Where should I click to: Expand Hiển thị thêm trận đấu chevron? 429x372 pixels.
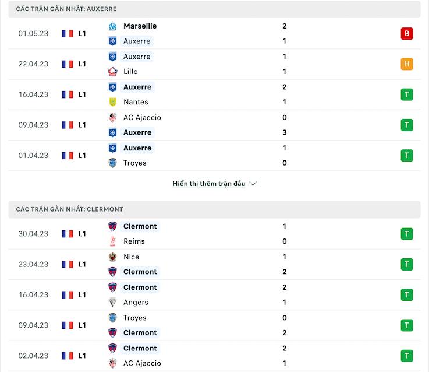[253, 184]
